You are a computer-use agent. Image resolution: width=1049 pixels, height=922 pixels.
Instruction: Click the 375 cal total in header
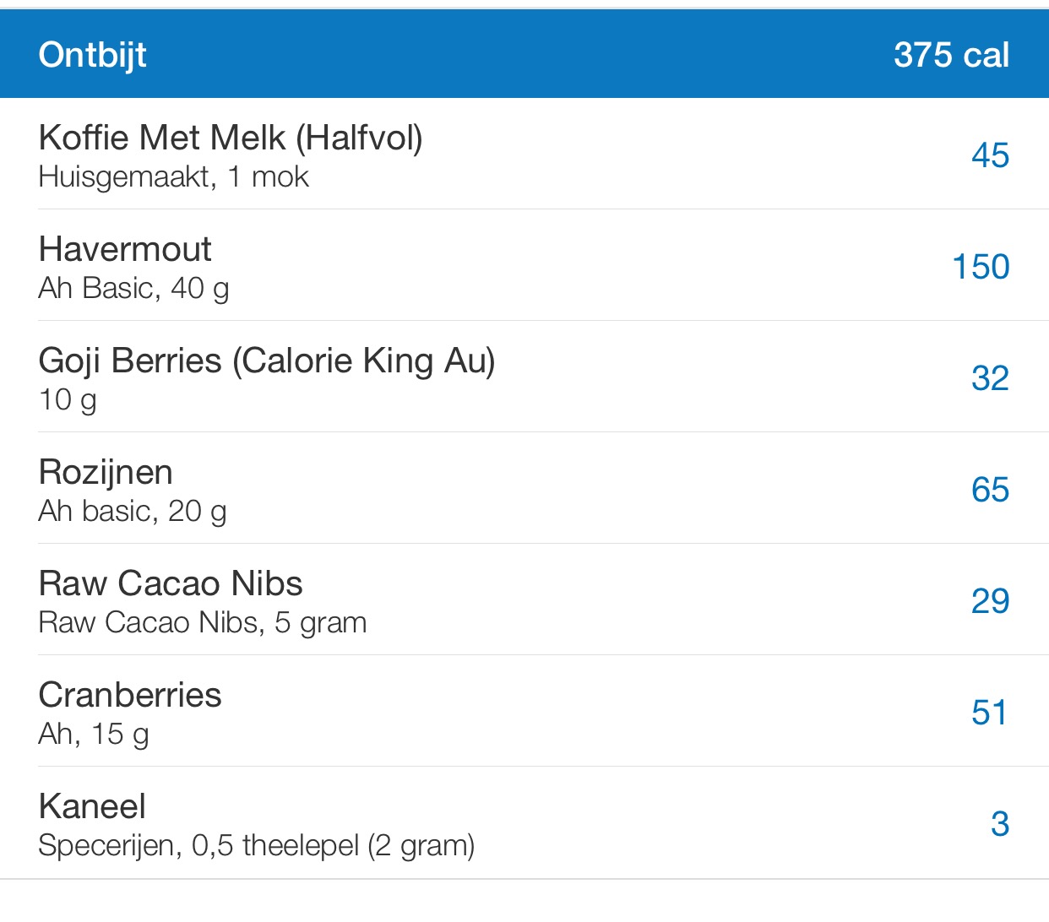pos(951,55)
